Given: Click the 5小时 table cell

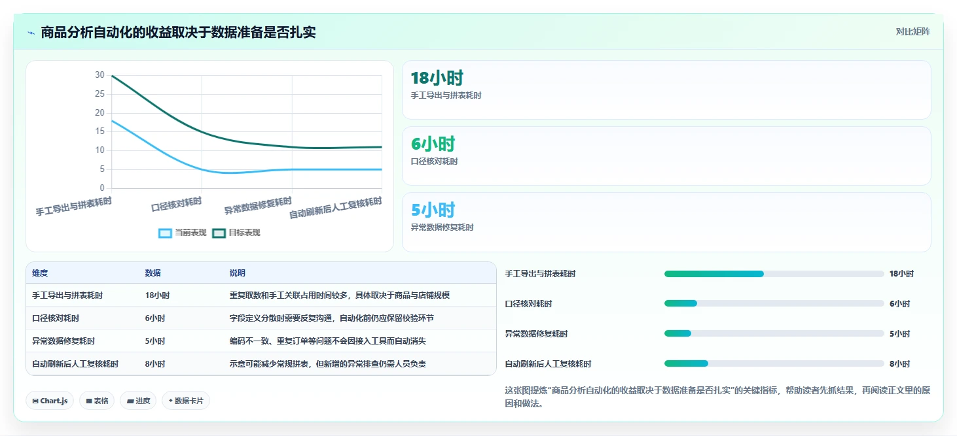Looking at the screenshot, I should (x=155, y=341).
